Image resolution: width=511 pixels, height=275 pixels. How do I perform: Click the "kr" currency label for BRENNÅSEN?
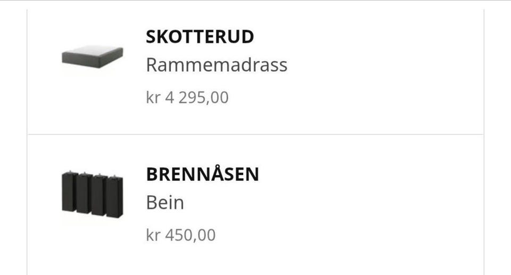(153, 235)
